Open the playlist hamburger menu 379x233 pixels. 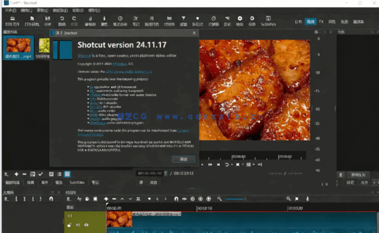click(7, 174)
